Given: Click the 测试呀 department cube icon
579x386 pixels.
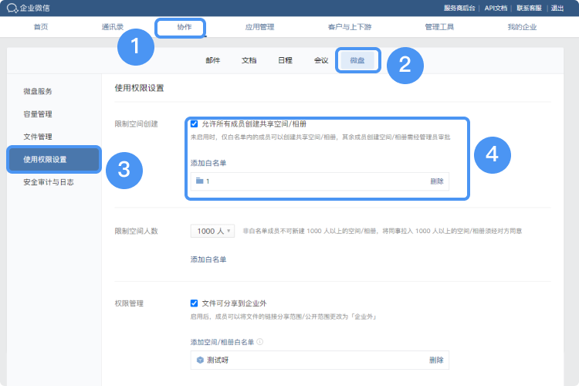Looking at the screenshot, I should [x=199, y=360].
